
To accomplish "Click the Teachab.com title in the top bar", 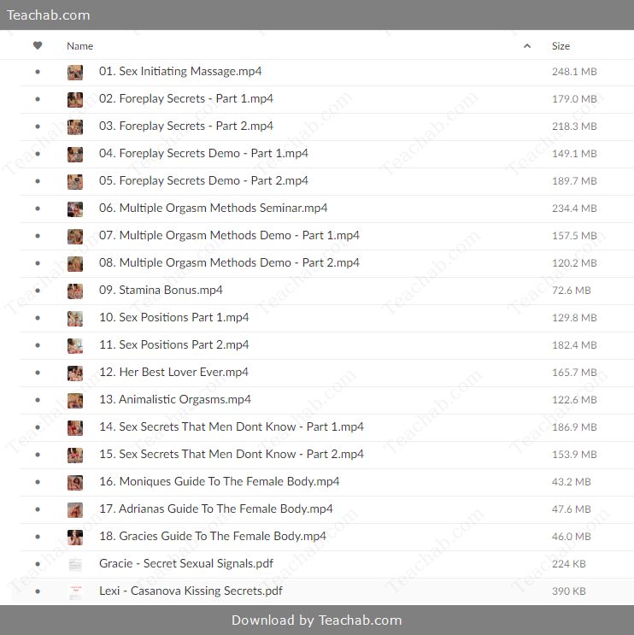I will point(49,15).
